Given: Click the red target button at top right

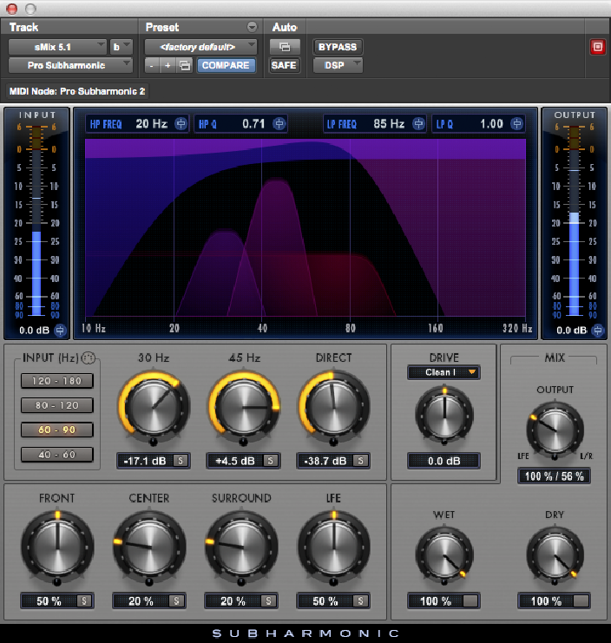Looking at the screenshot, I should [597, 47].
